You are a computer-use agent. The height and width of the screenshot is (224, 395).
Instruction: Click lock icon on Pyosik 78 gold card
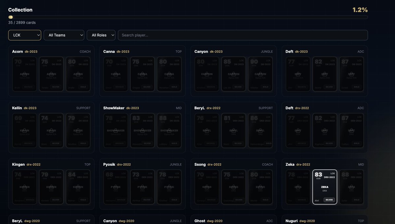coord(169,187)
